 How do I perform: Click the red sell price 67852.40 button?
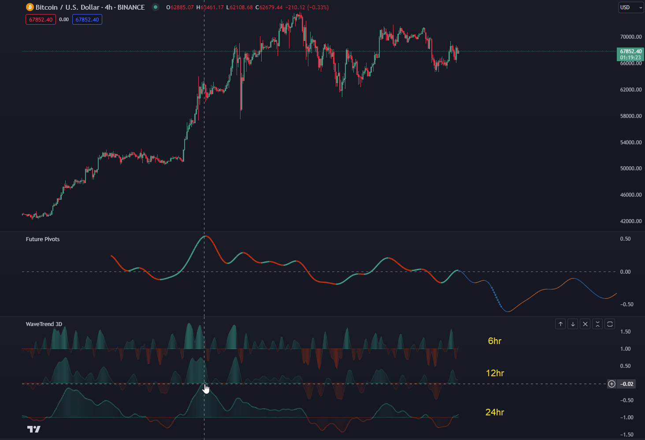[x=41, y=19]
